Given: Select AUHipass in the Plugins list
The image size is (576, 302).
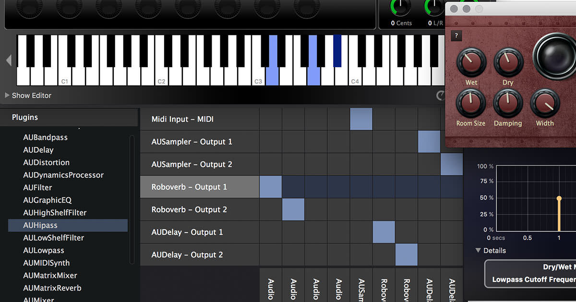Looking at the screenshot, I should pyautogui.click(x=40, y=225).
